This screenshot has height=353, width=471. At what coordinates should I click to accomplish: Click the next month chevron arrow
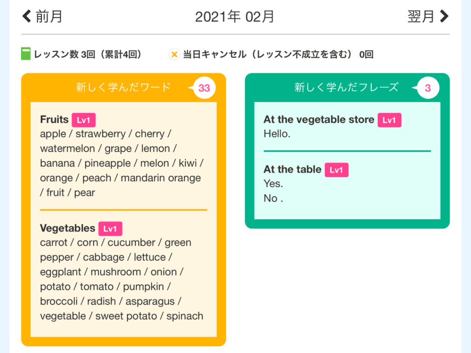(444, 16)
